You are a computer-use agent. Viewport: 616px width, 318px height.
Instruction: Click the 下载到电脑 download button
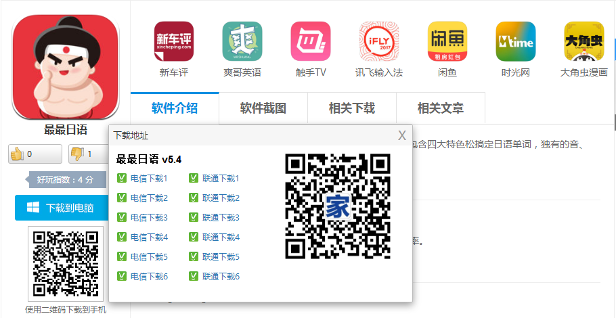62,208
